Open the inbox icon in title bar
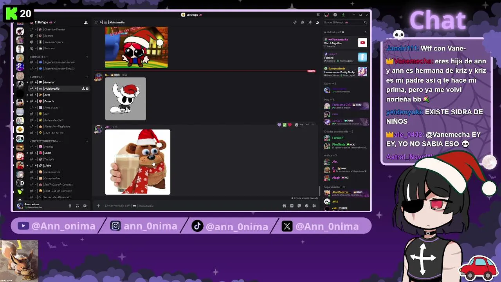 point(326,14)
